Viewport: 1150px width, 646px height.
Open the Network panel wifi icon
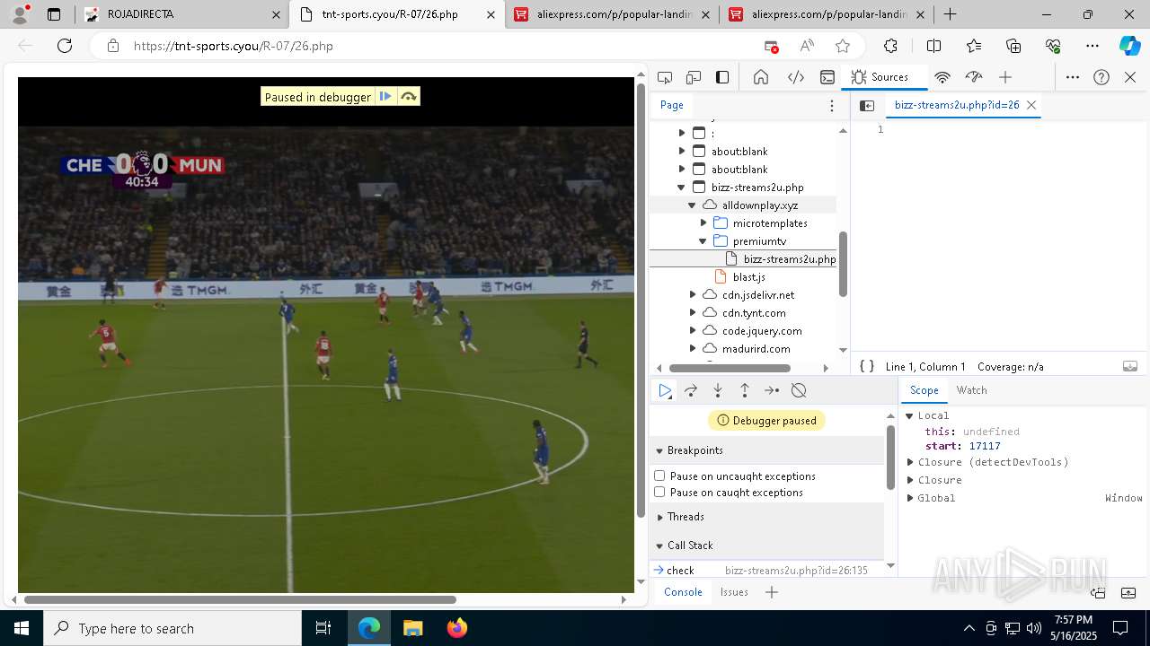[942, 77]
